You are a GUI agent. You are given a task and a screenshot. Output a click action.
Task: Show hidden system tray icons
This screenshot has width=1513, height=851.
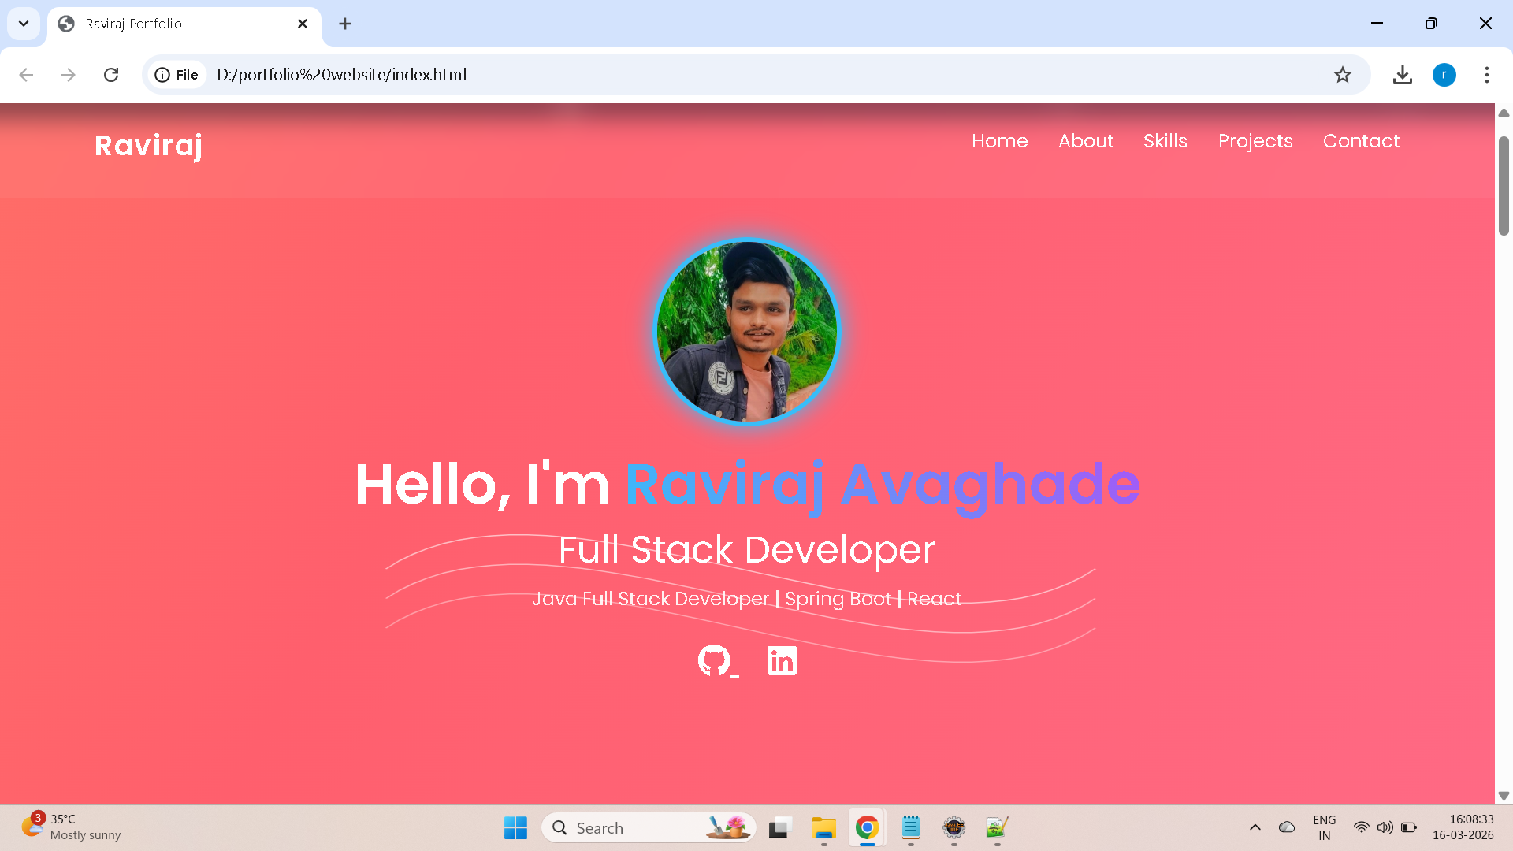coord(1255,827)
